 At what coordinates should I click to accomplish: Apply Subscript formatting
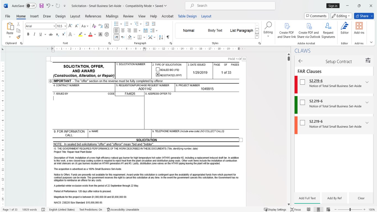[57, 35]
